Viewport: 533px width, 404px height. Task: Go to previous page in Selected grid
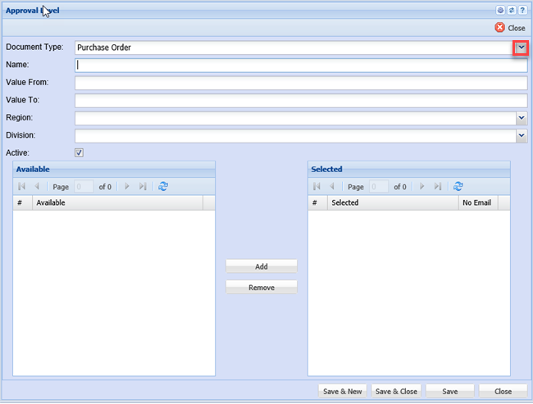pyautogui.click(x=332, y=187)
